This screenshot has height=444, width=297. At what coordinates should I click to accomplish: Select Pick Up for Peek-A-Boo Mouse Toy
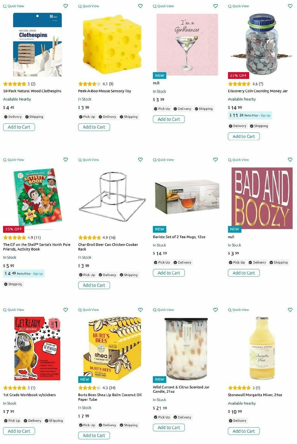(87, 117)
